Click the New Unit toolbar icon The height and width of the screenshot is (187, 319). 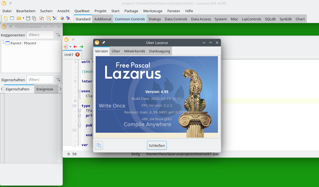(x=5, y=18)
